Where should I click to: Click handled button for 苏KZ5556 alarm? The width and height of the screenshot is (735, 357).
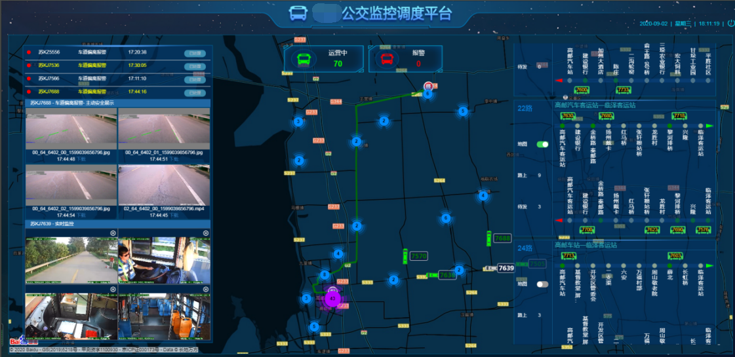tap(194, 52)
